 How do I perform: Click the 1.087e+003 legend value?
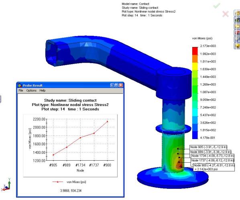click(x=208, y=92)
